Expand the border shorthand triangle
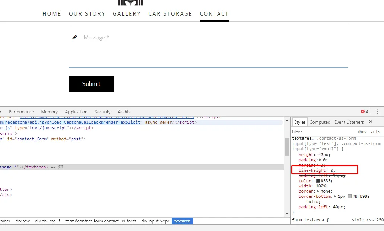384x231 pixels. [x=318, y=191]
